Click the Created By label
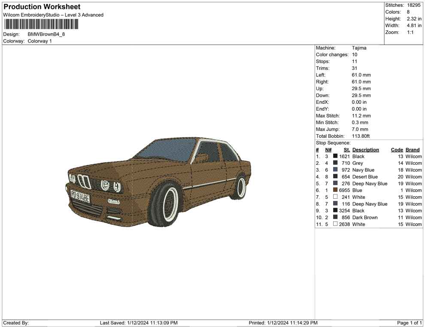The image size is (425, 327). click(x=16, y=323)
